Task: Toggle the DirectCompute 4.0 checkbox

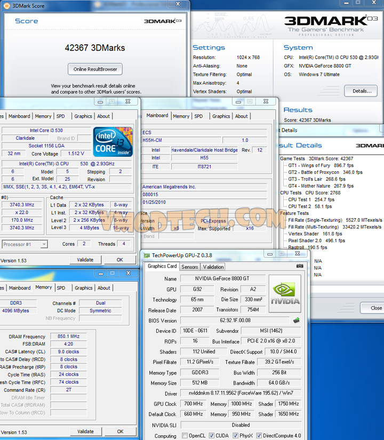Action: click(259, 436)
